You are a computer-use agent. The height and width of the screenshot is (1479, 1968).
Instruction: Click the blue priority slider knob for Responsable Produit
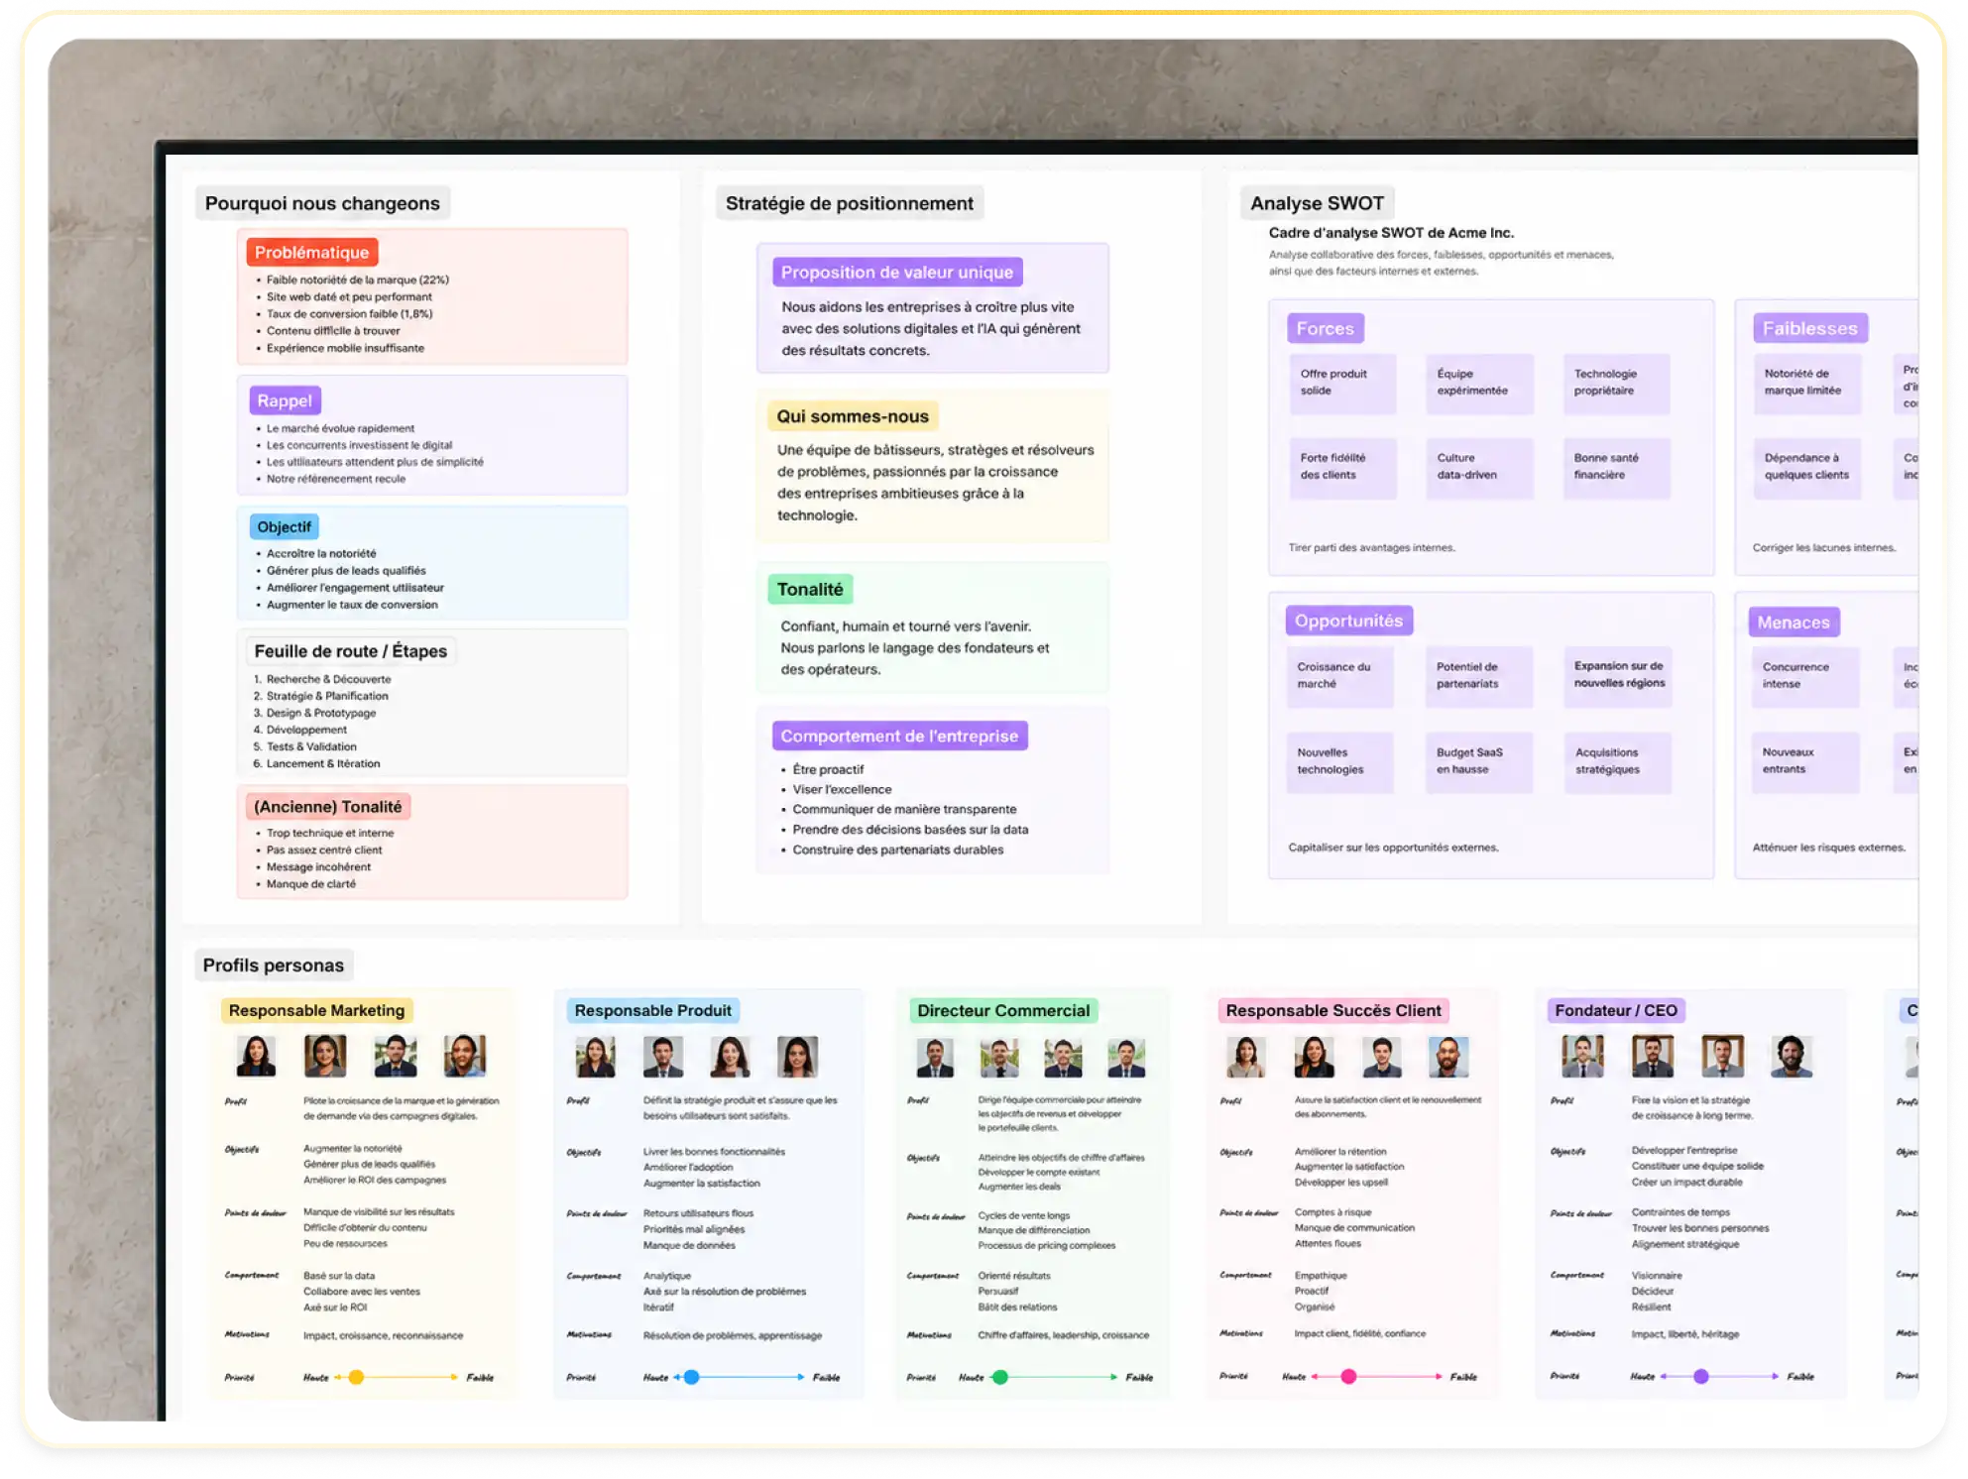(x=692, y=1378)
